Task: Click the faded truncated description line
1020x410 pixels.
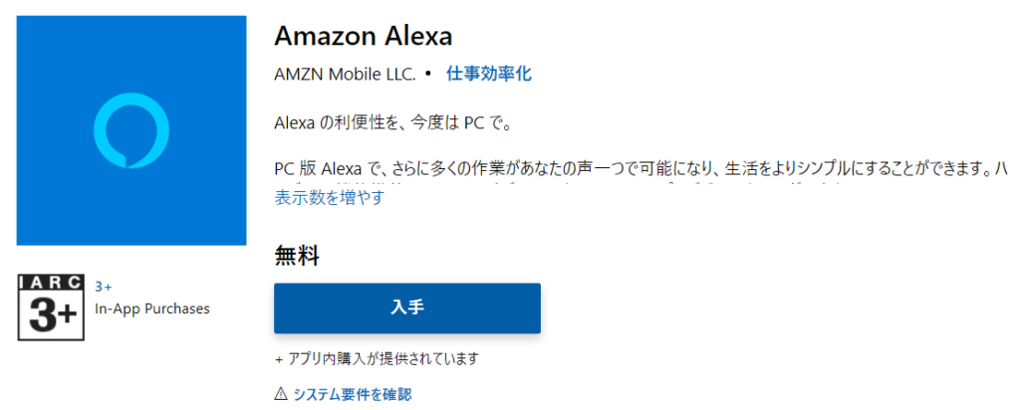Action: 560,186
